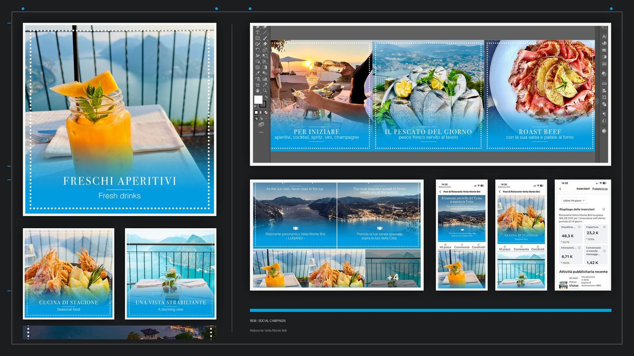The height and width of the screenshot is (356, 634).
Task: Select the Type tool in Illustrator toolbar
Action: [258, 32]
